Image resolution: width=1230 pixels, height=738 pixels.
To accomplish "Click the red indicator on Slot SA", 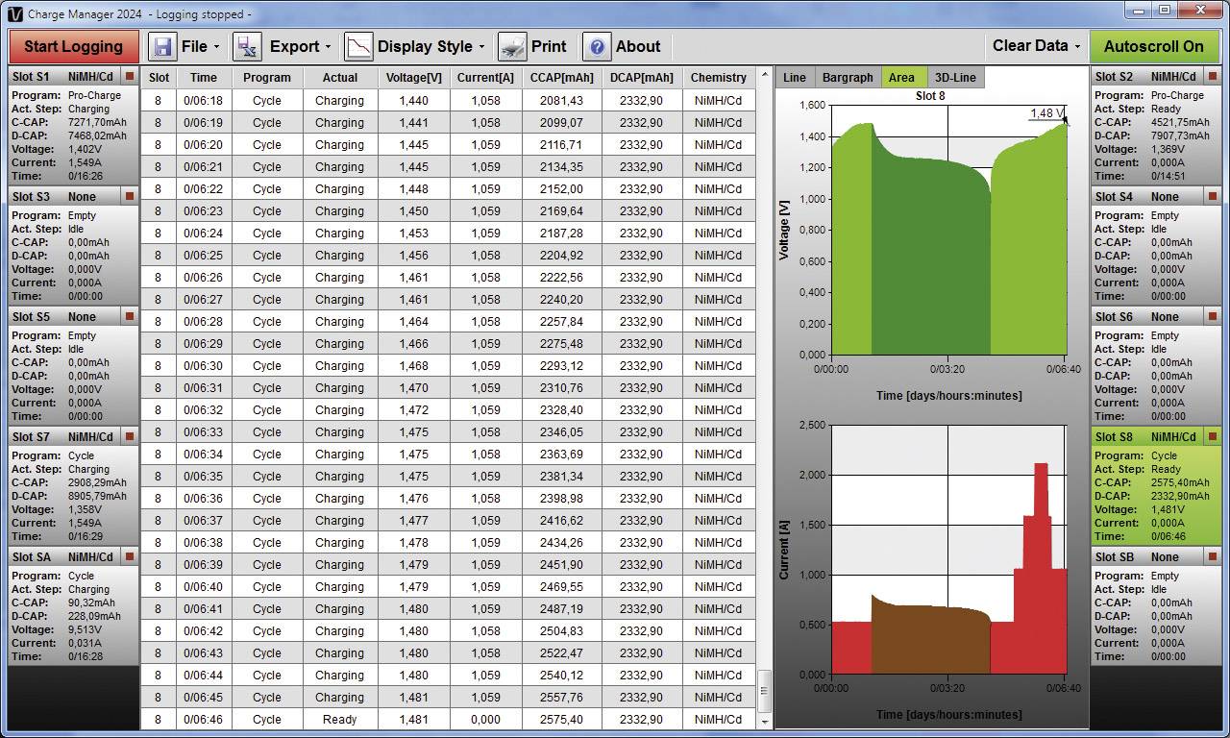I will pos(131,556).
